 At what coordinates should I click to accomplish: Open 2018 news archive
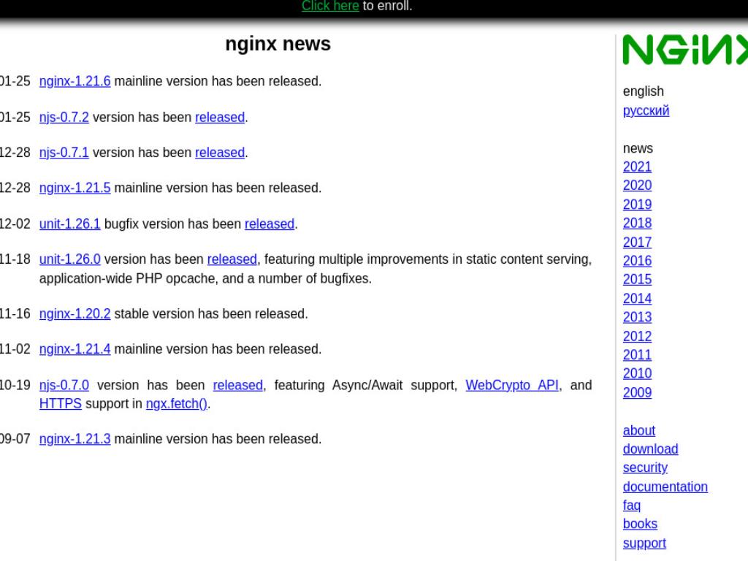(x=637, y=224)
